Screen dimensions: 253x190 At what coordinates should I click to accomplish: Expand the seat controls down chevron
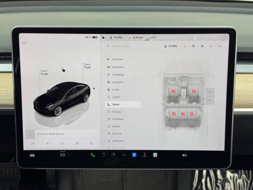(x=210, y=100)
